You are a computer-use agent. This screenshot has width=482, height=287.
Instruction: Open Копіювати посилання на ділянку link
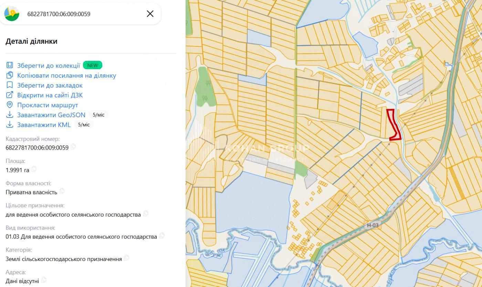(x=66, y=75)
